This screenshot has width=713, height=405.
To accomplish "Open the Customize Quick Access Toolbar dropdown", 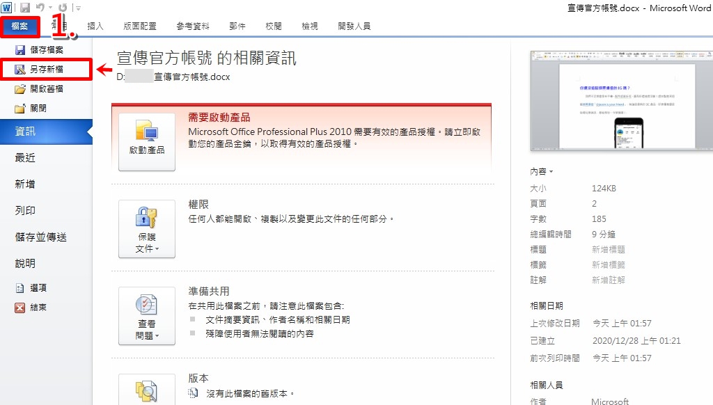I will (x=78, y=8).
